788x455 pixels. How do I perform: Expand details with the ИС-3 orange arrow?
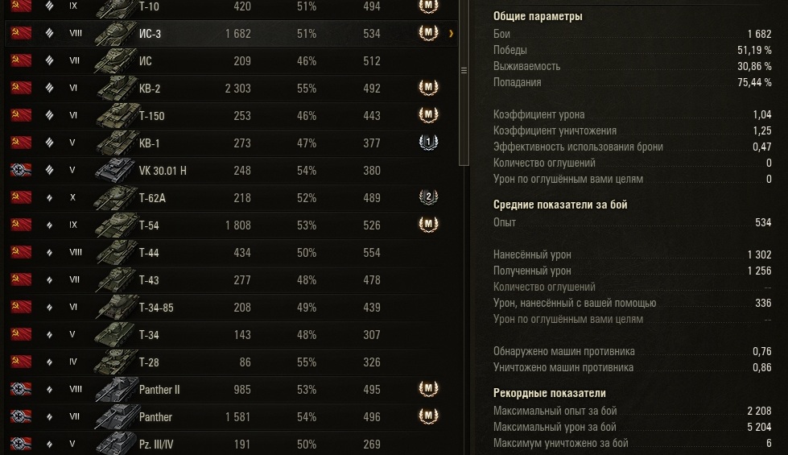(x=452, y=34)
